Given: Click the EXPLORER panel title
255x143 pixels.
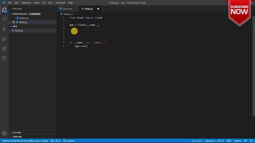Looking at the screenshot, I should [17, 9].
